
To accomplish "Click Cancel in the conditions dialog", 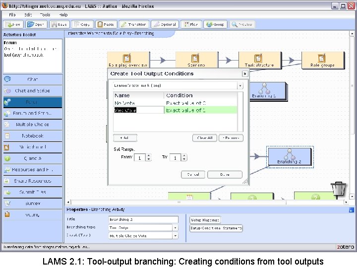I will [x=193, y=175].
